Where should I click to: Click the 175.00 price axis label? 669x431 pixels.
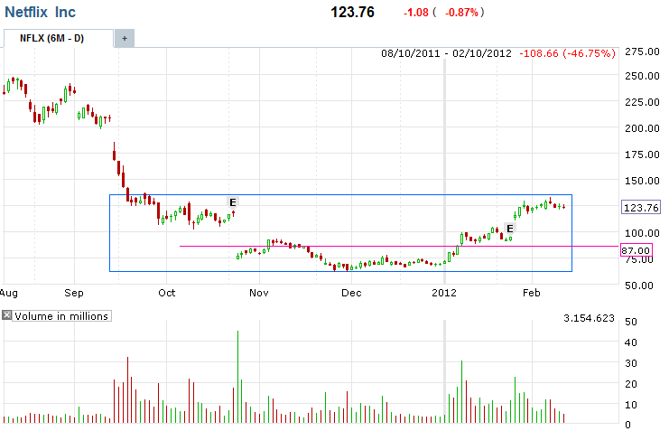pyautogui.click(x=642, y=155)
